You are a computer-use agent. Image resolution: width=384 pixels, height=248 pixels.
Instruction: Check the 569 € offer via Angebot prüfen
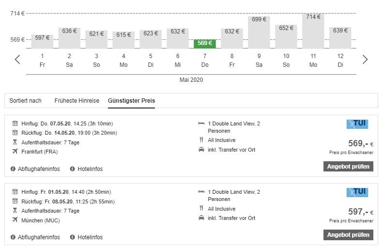pyautogui.click(x=348, y=167)
